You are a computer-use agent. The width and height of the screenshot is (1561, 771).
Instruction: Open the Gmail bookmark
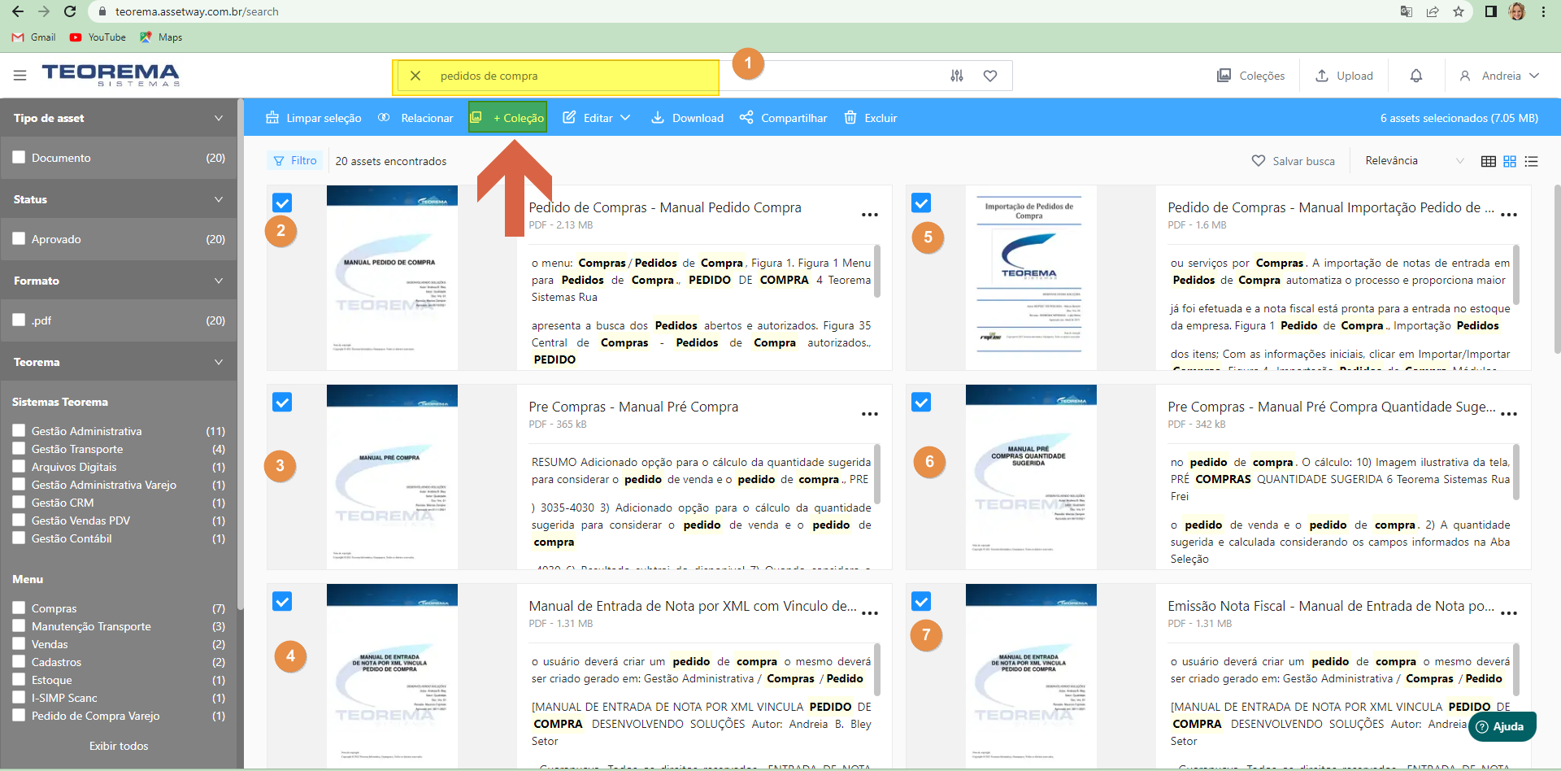point(34,37)
